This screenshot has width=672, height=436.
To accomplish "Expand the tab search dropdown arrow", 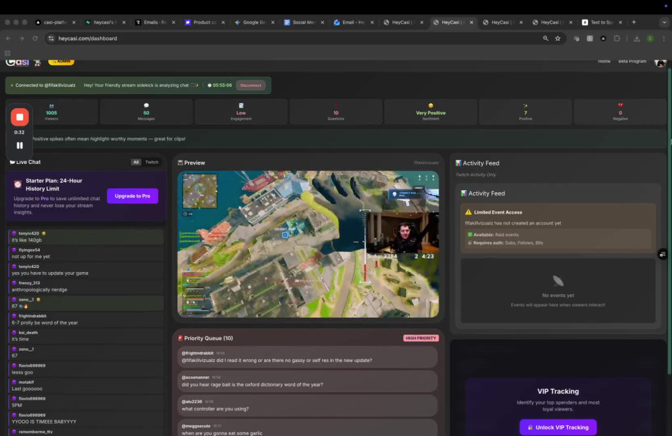I will (x=665, y=22).
